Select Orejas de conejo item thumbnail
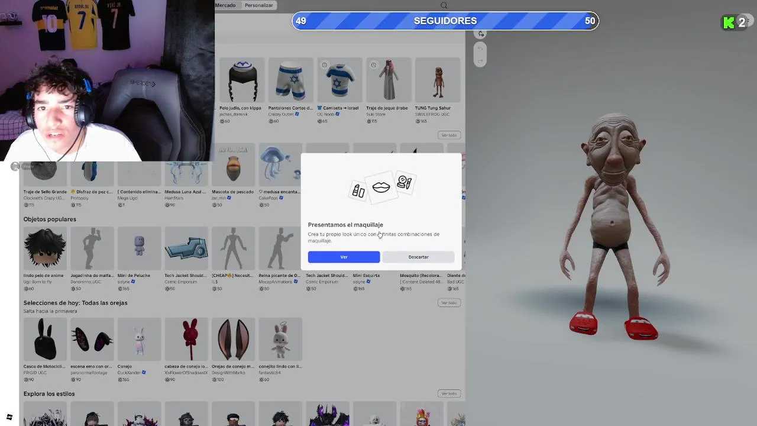 tap(233, 339)
